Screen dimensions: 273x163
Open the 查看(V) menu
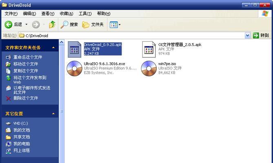(48, 13)
